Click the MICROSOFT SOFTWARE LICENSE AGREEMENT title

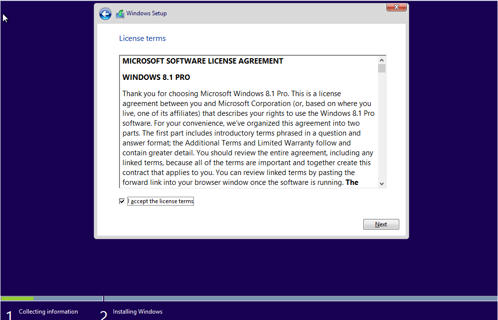(203, 61)
